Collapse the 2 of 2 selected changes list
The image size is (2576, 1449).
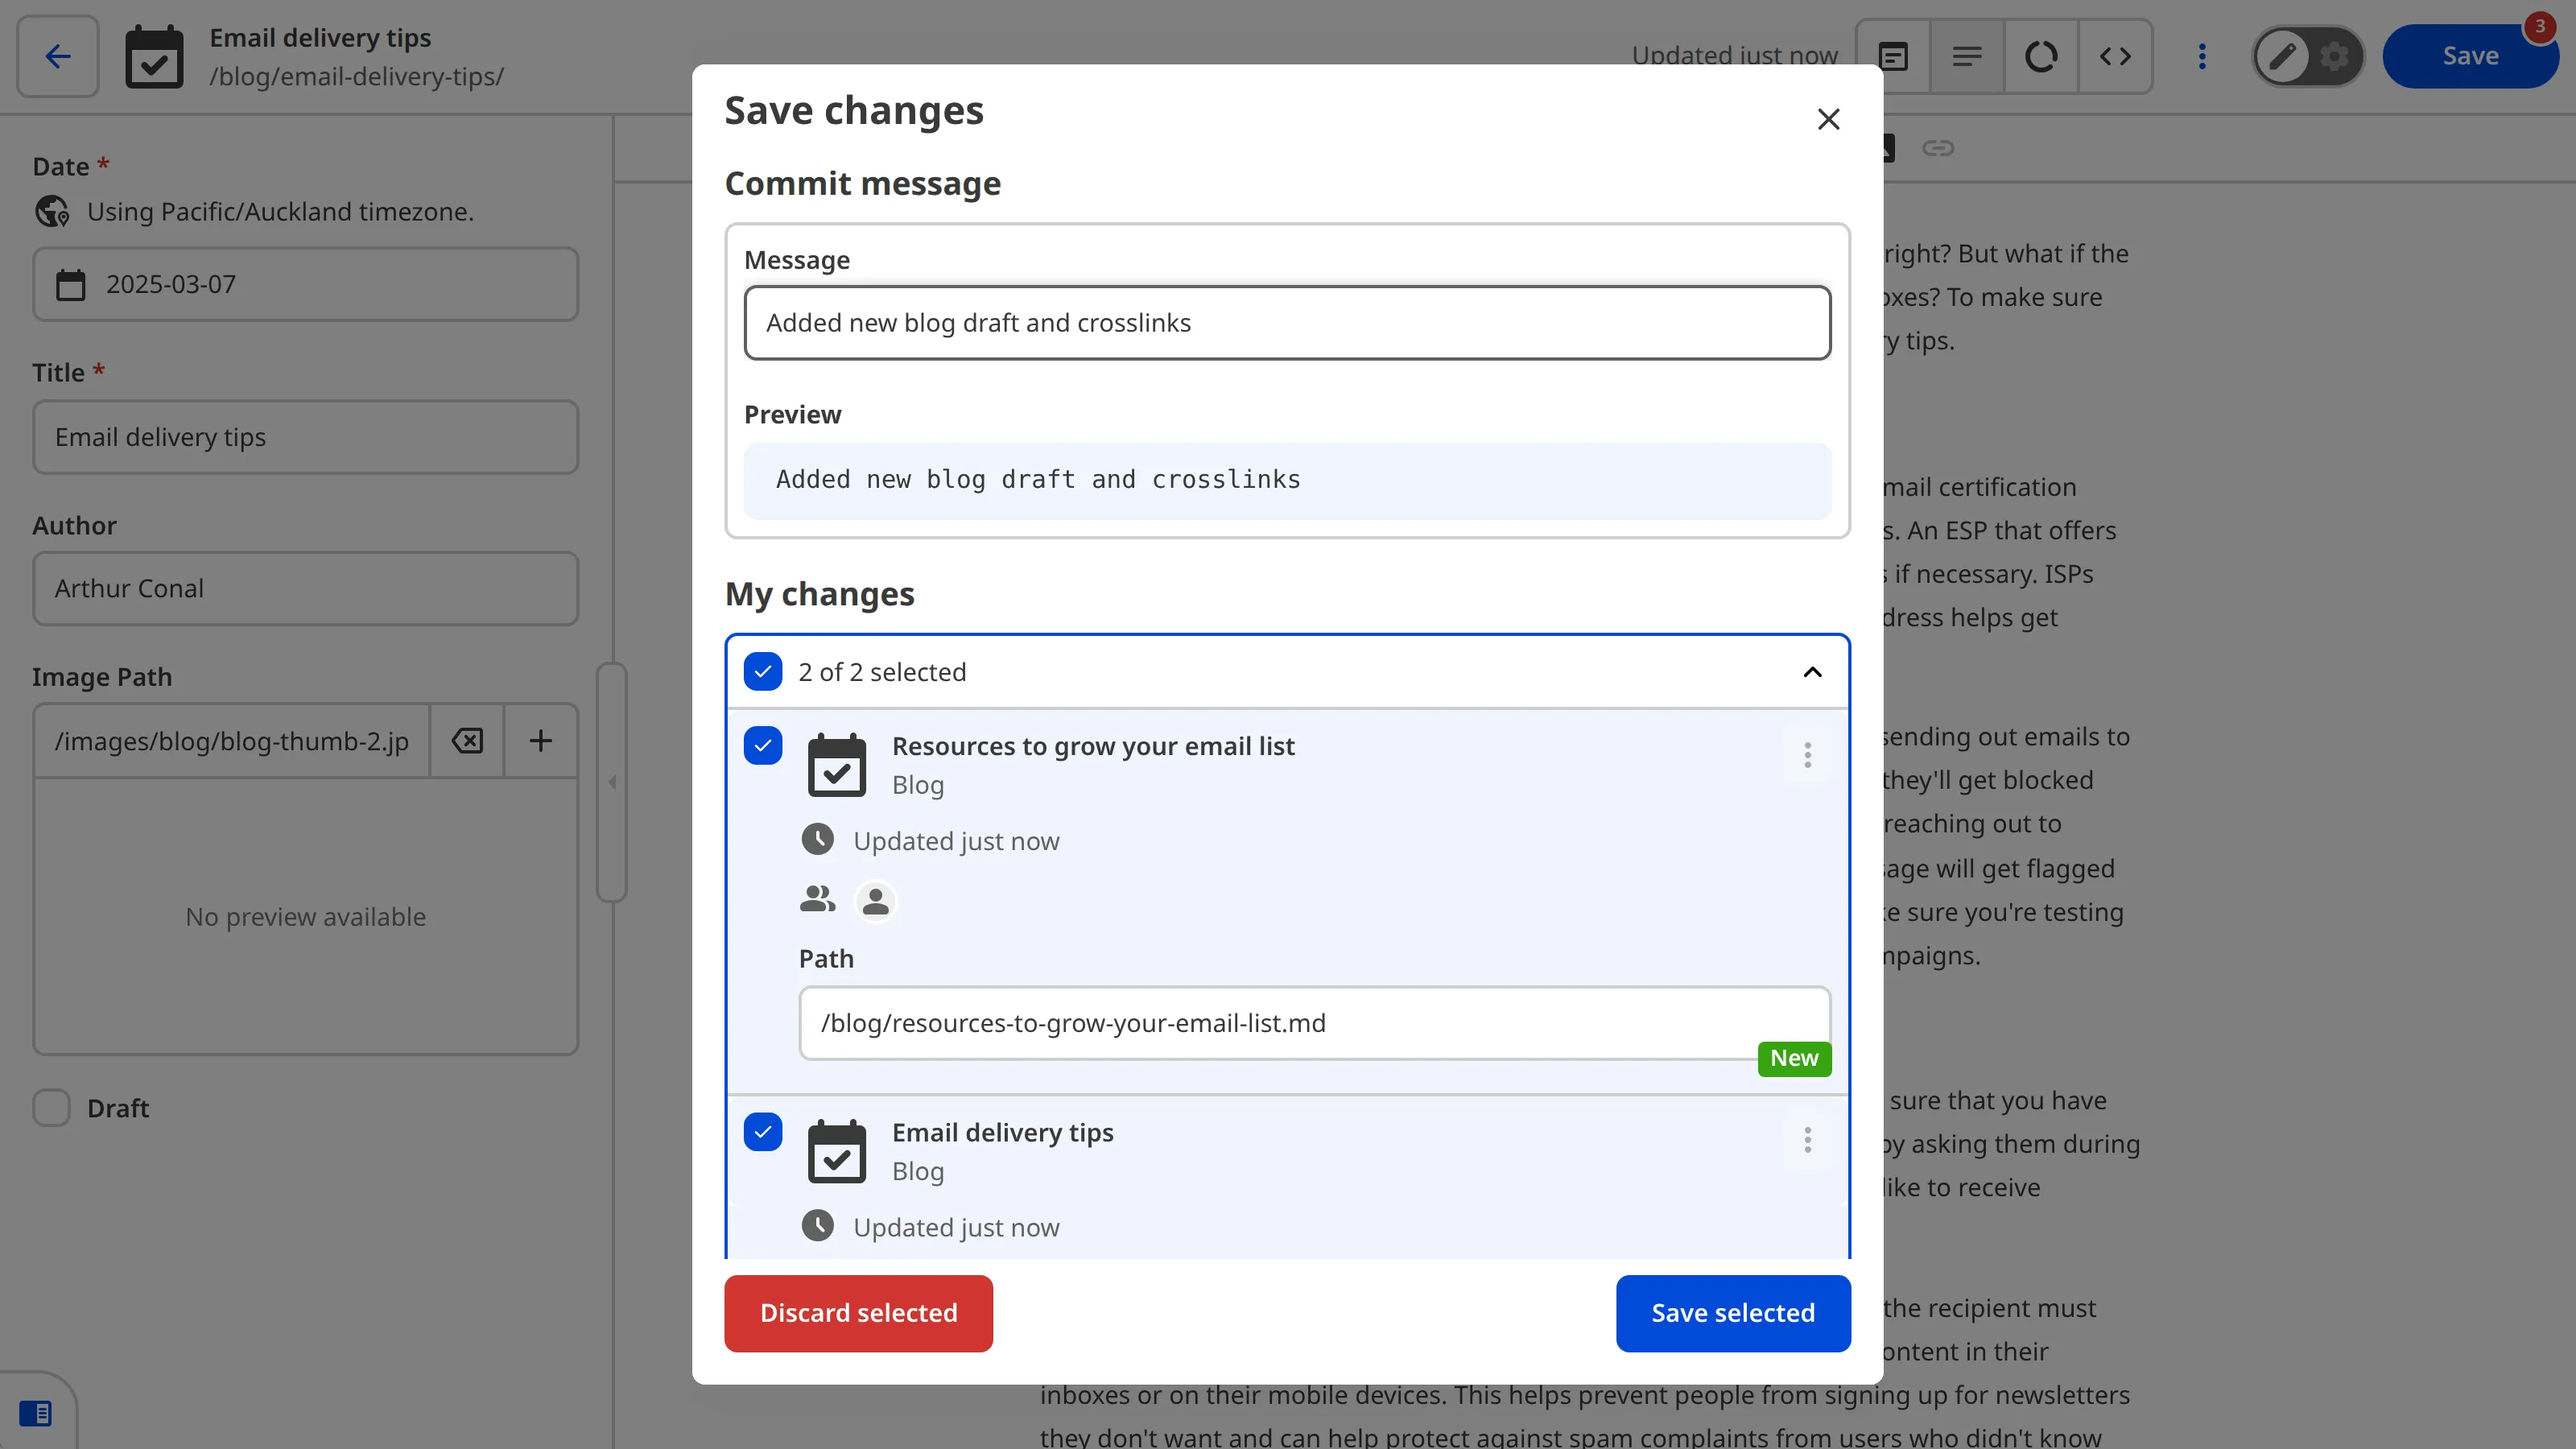pos(1813,671)
